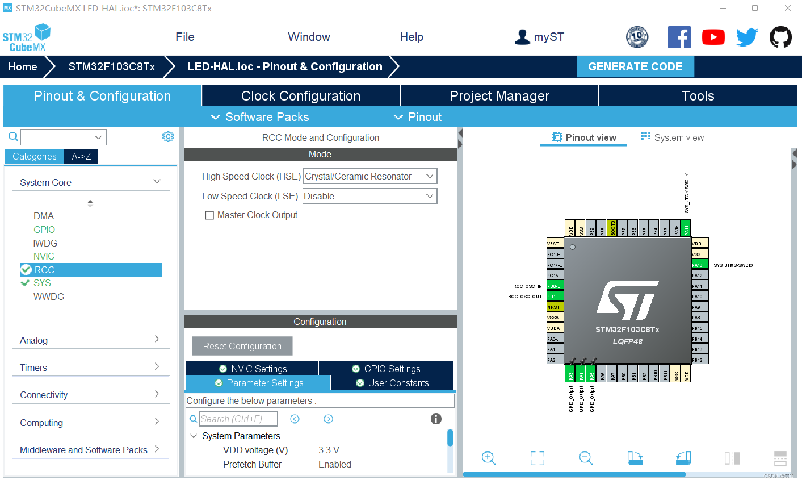Image resolution: width=802 pixels, height=484 pixels.
Task: Click the sort arrows above the DMA list
Action: coord(90,203)
